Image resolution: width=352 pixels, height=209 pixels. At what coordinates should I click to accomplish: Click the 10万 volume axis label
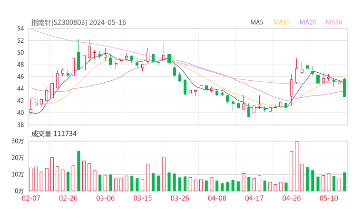coord(18,174)
